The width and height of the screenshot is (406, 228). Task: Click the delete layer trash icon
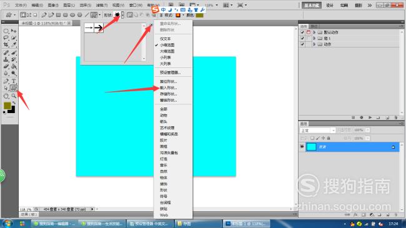395,214
